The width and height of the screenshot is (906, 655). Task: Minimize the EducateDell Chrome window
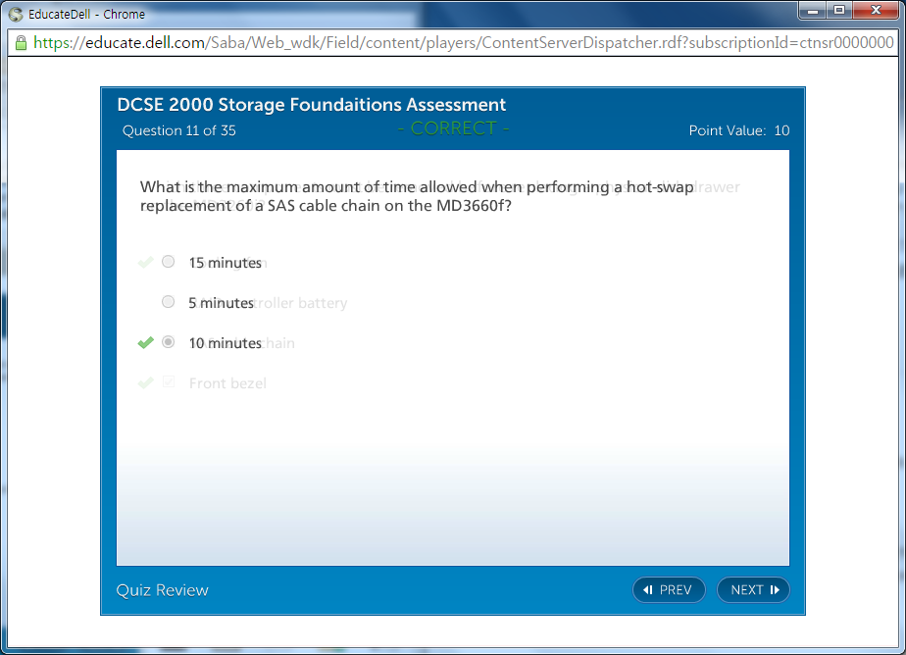[x=812, y=10]
